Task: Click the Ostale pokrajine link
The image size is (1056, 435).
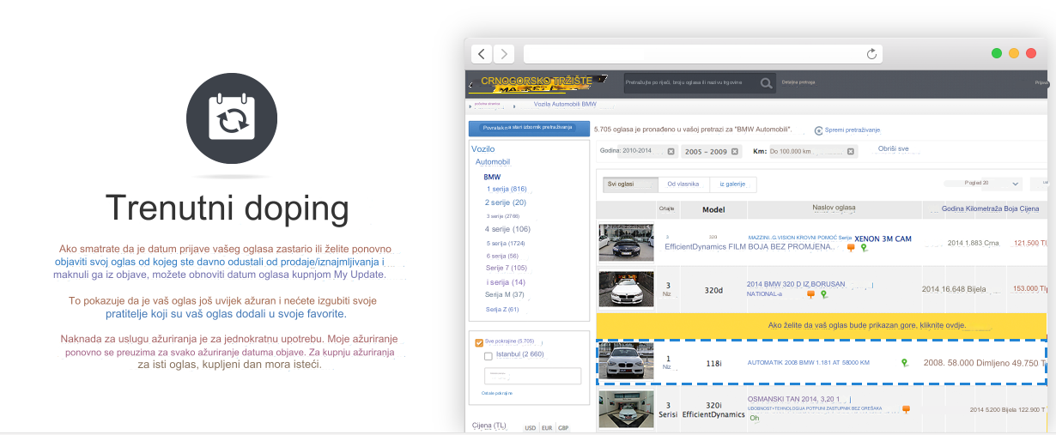Action: click(x=497, y=393)
